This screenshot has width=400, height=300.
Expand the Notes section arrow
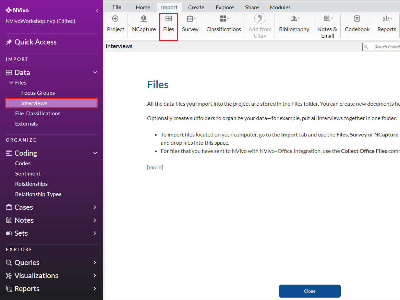click(x=95, y=220)
